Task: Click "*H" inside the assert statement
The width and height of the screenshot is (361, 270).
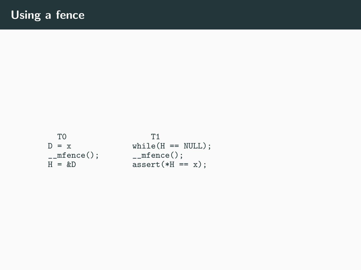Action: [x=169, y=165]
